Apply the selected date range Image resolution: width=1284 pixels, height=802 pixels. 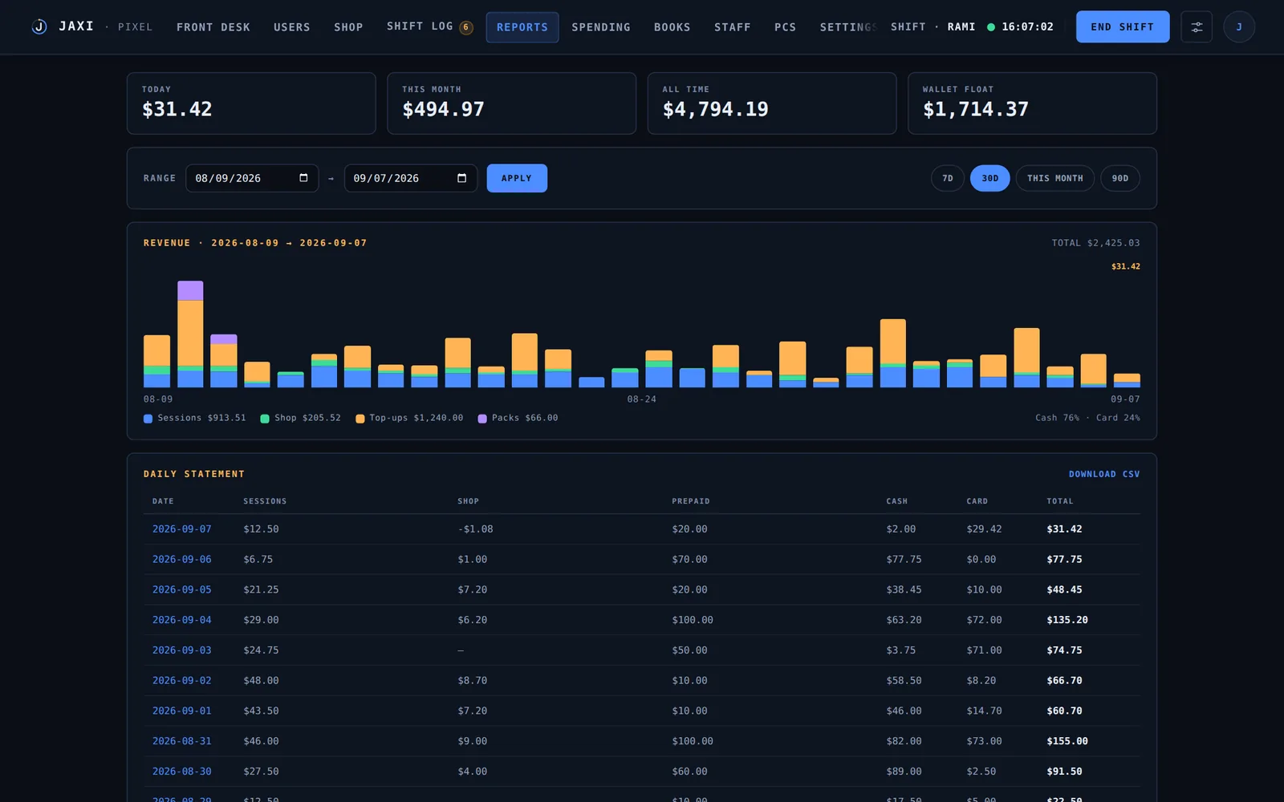click(517, 178)
